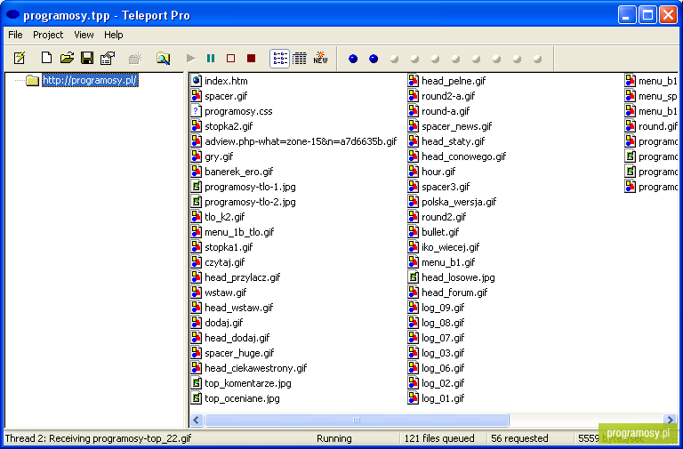The height and width of the screenshot is (449, 683).
Task: Select czytaj.gif
Action: click(225, 262)
